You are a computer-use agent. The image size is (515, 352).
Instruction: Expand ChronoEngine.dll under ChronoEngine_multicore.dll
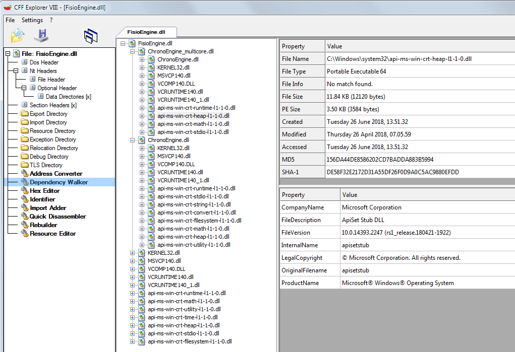coord(142,59)
